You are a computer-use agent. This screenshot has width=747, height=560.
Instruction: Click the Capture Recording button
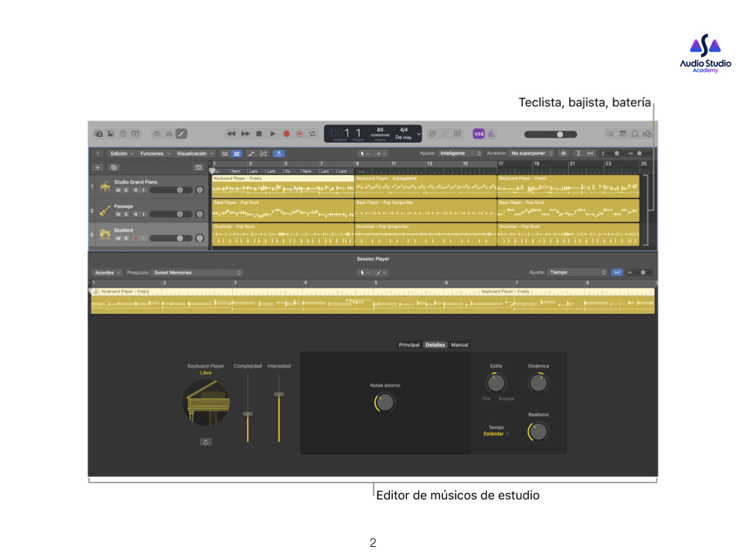pyautogui.click(x=299, y=134)
